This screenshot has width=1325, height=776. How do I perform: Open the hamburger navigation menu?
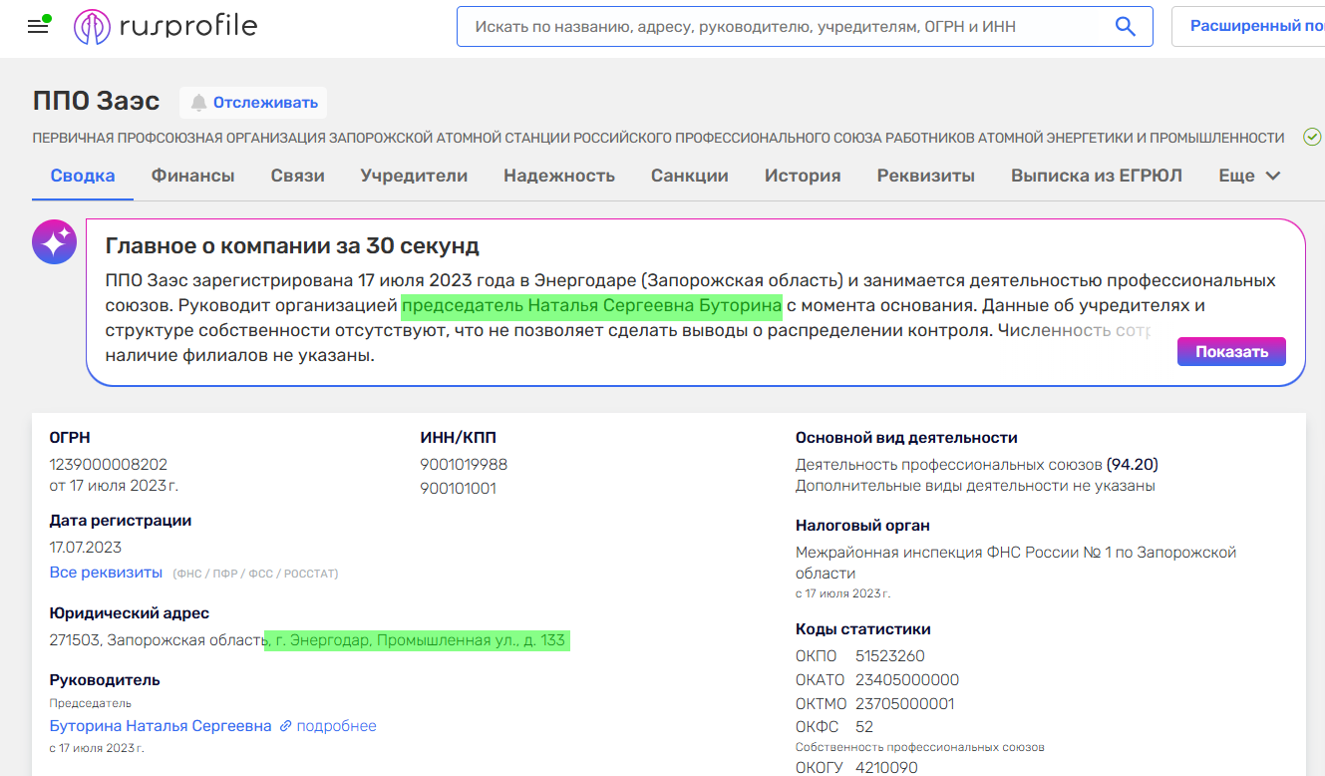[37, 26]
